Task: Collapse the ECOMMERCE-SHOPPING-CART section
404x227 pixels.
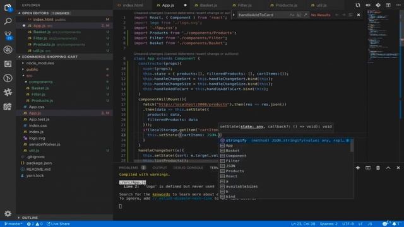Action: point(20,57)
